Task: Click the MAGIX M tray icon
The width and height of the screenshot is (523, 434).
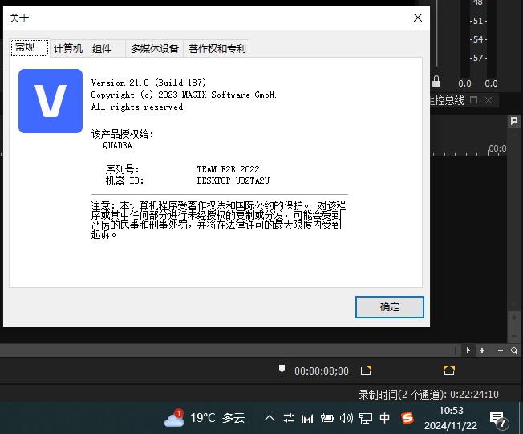Action: (x=307, y=418)
